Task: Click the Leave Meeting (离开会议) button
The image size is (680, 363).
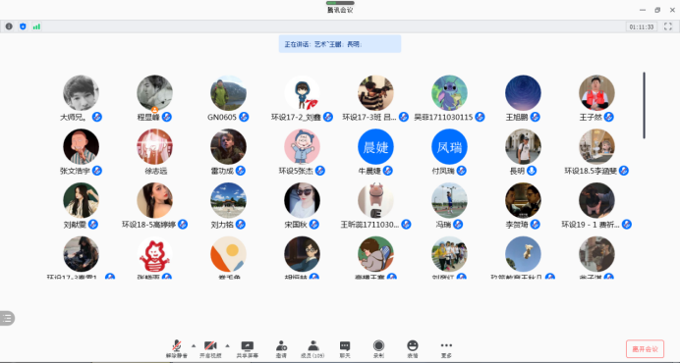Action: pos(645,348)
